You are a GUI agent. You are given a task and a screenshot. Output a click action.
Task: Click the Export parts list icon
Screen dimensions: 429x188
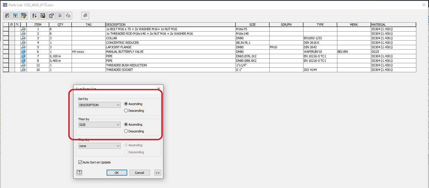43,16
